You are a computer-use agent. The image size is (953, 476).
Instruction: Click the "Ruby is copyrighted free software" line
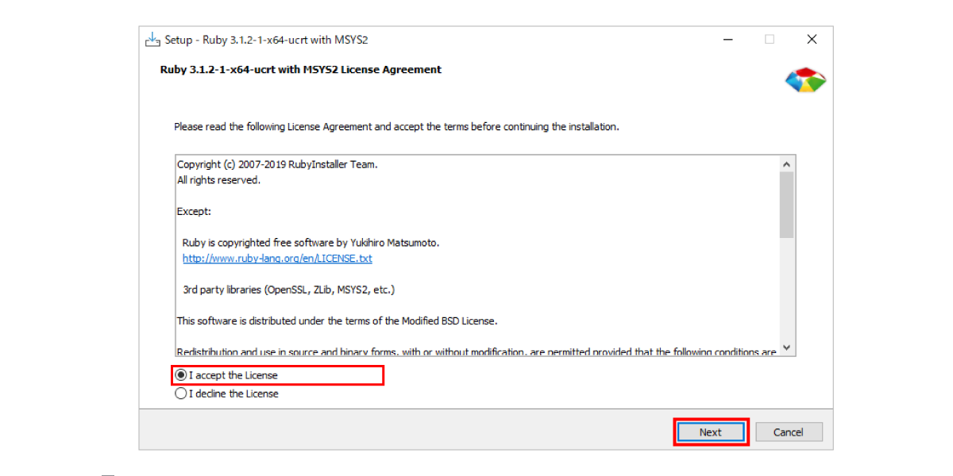311,243
